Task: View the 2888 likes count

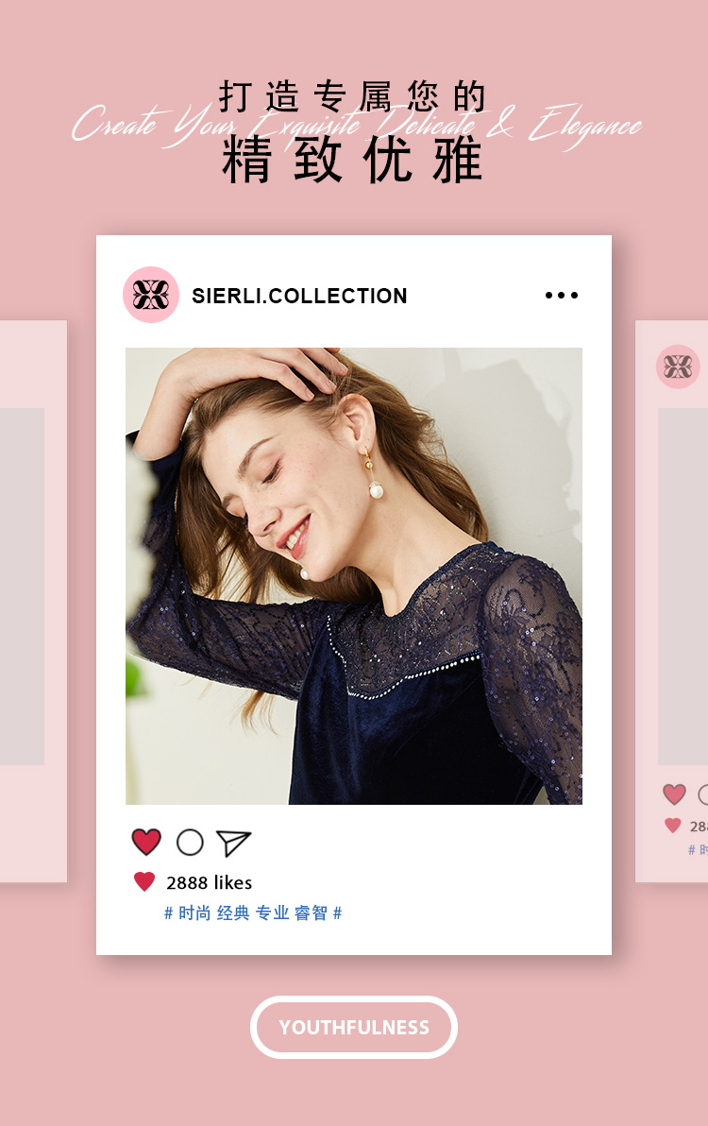Action: pyautogui.click(x=209, y=882)
